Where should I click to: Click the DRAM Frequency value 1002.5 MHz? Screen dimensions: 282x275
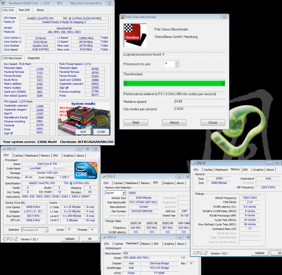pyautogui.click(x=250, y=198)
